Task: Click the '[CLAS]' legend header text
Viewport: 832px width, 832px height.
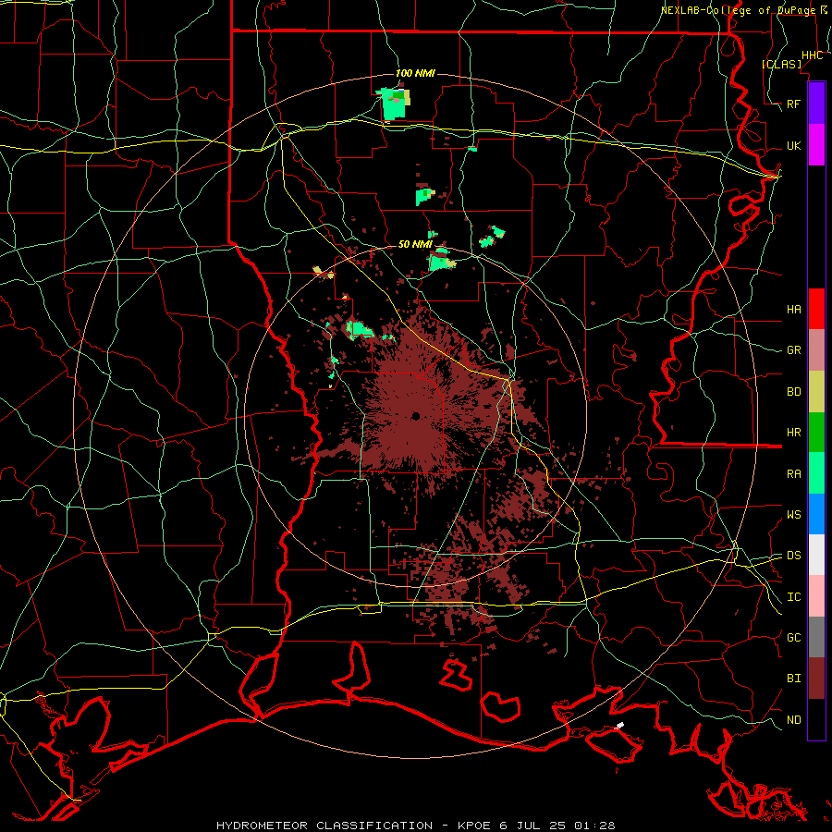Action: click(781, 64)
